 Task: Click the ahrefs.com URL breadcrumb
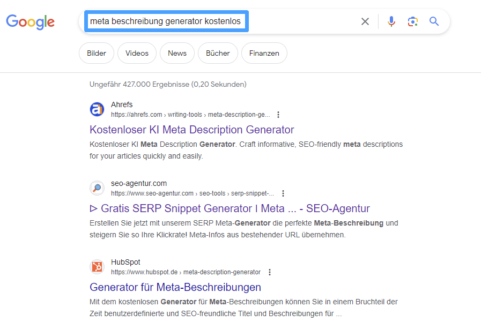tap(190, 115)
